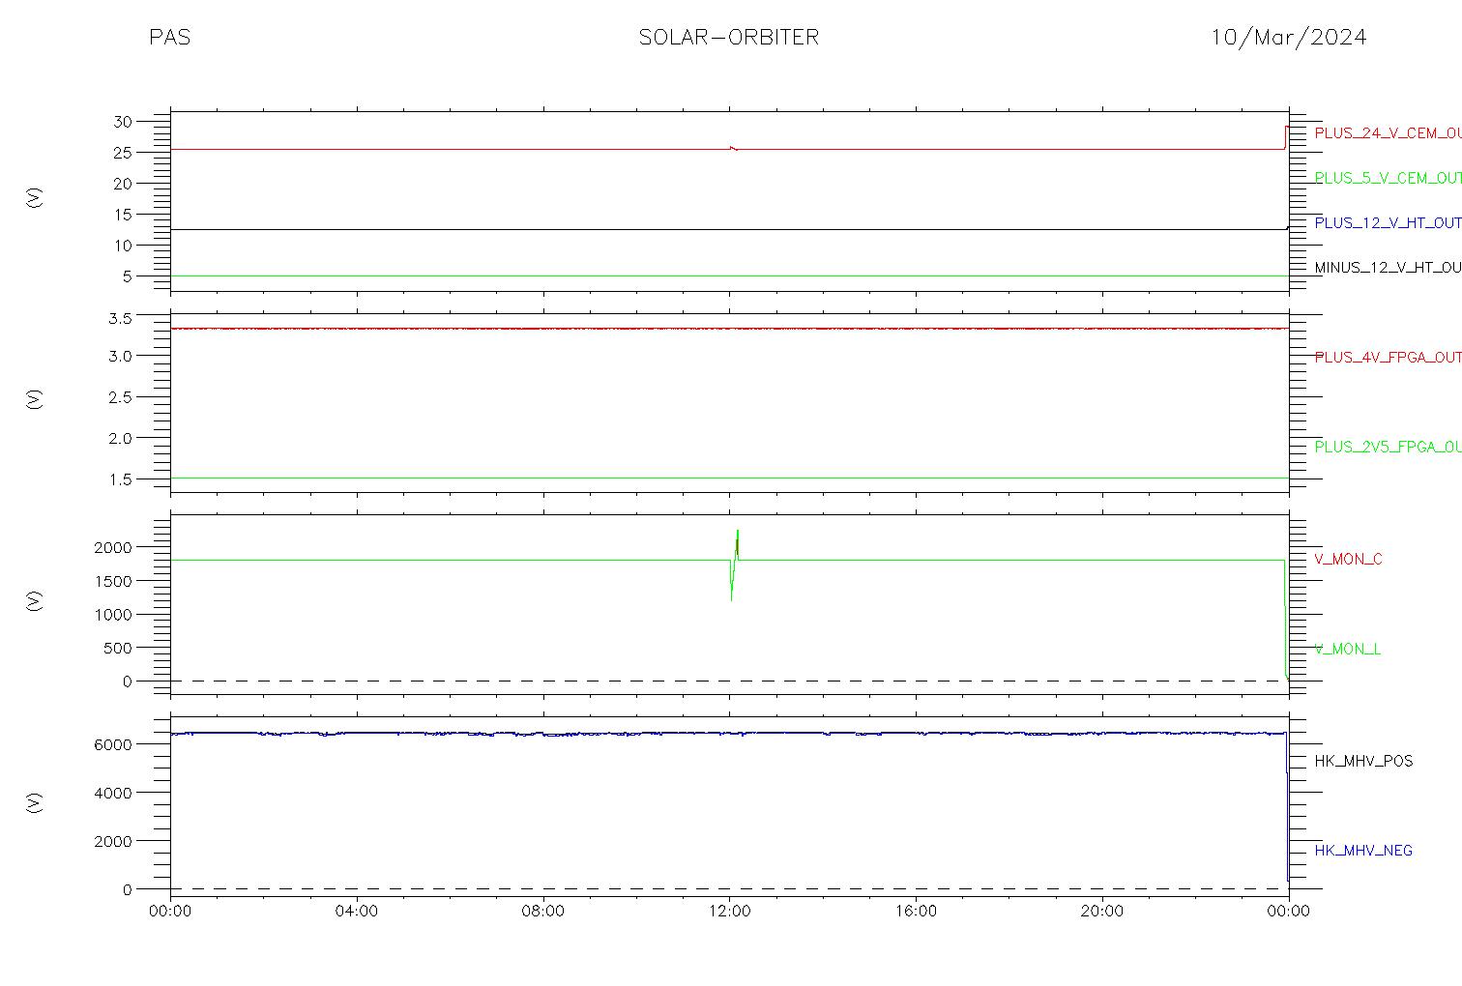Click the green V_MON_L spike near 12:00

tap(734, 565)
